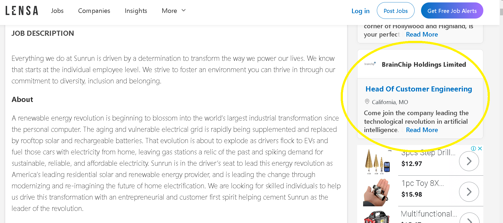
Task: Click the ad info icon
Action: (x=473, y=148)
